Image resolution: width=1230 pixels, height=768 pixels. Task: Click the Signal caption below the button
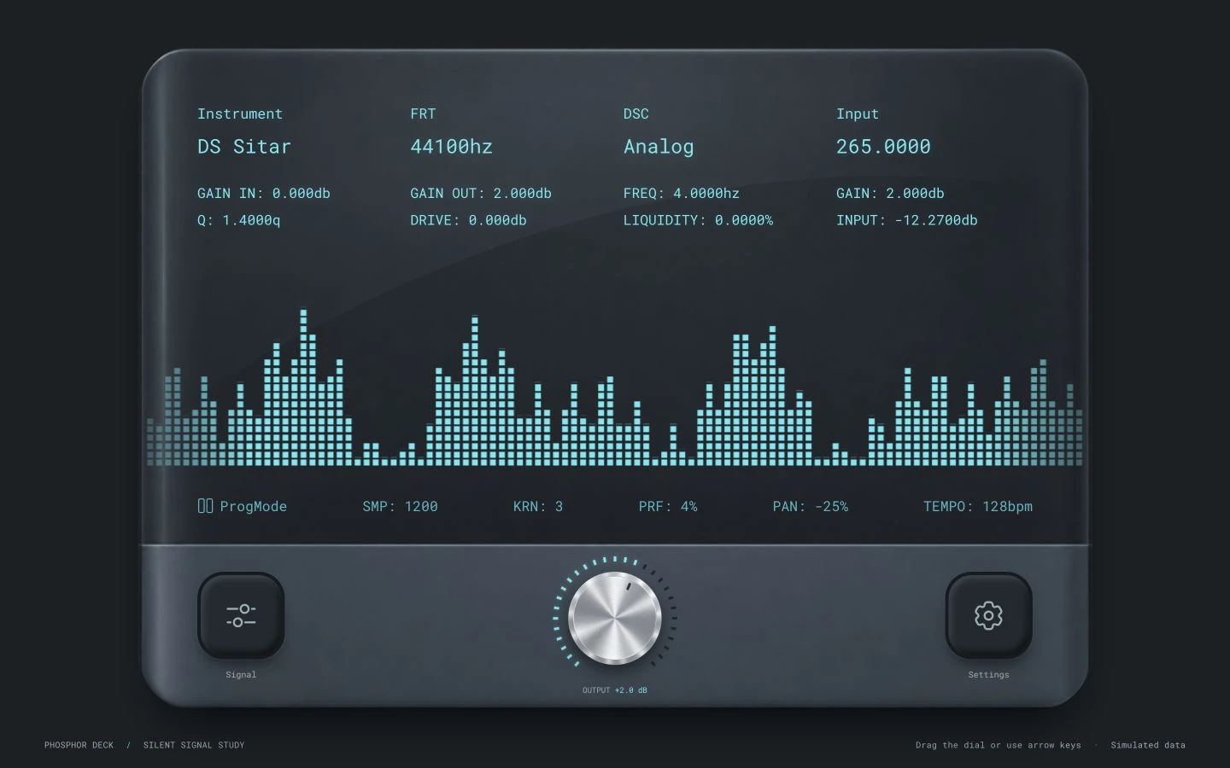(x=241, y=675)
